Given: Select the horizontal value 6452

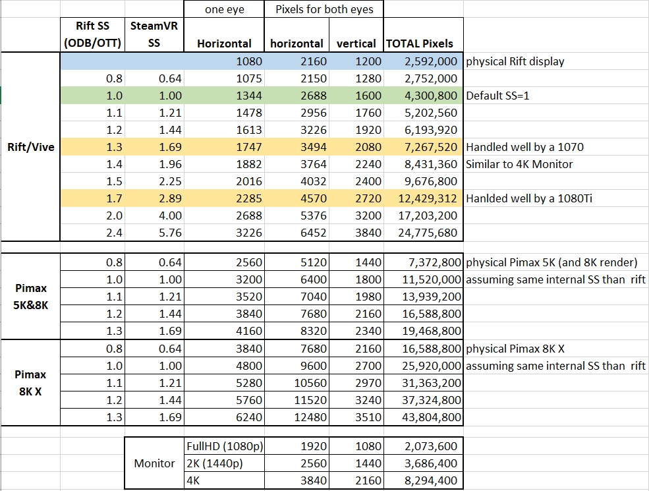Looking at the screenshot, I should 296,233.
